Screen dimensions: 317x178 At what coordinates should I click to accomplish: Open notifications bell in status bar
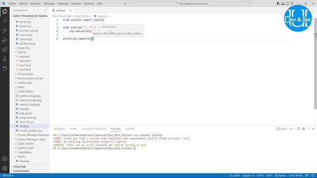point(313,176)
